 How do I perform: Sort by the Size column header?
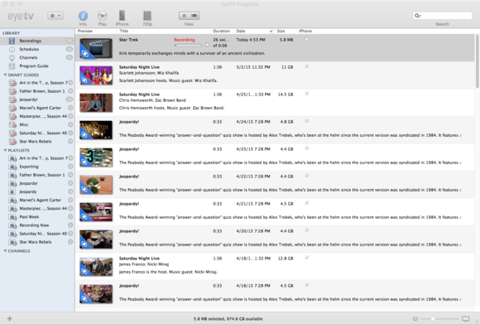click(285, 31)
